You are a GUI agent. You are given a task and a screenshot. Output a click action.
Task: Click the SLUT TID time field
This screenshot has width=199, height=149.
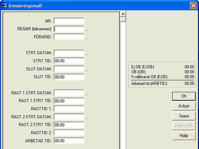pyautogui.click(x=69, y=77)
